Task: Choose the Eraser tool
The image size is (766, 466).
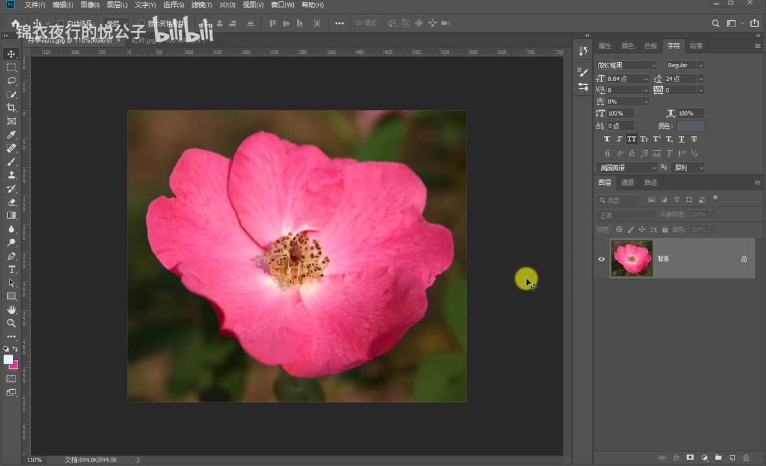Action: pos(11,202)
